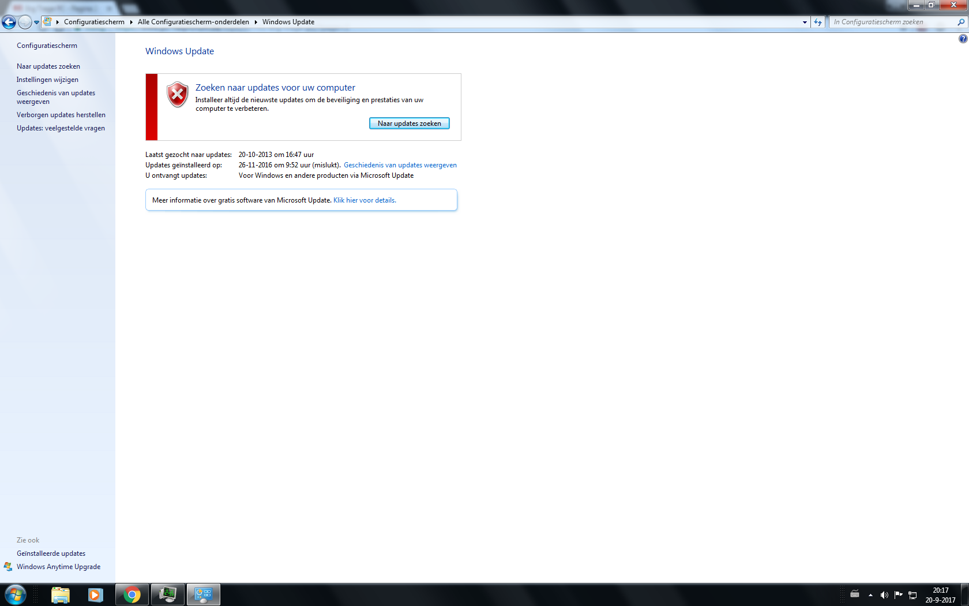Show hidden tray icons arrow
This screenshot has width=969, height=606.
coord(870,595)
